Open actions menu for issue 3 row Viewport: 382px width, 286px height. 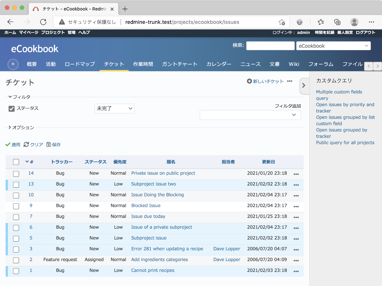click(296, 250)
